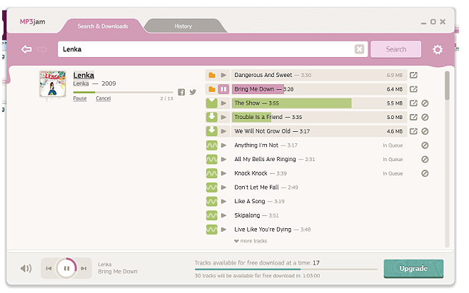Play The Show track preview
Viewport: 469px width, 293px height.
point(223,103)
